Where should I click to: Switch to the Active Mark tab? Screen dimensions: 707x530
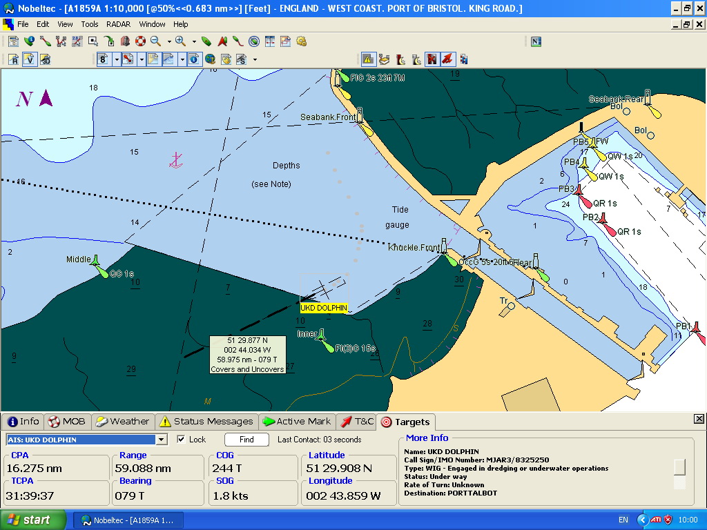point(297,422)
